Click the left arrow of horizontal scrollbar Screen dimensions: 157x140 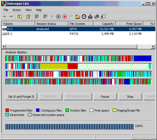coord(4,46)
